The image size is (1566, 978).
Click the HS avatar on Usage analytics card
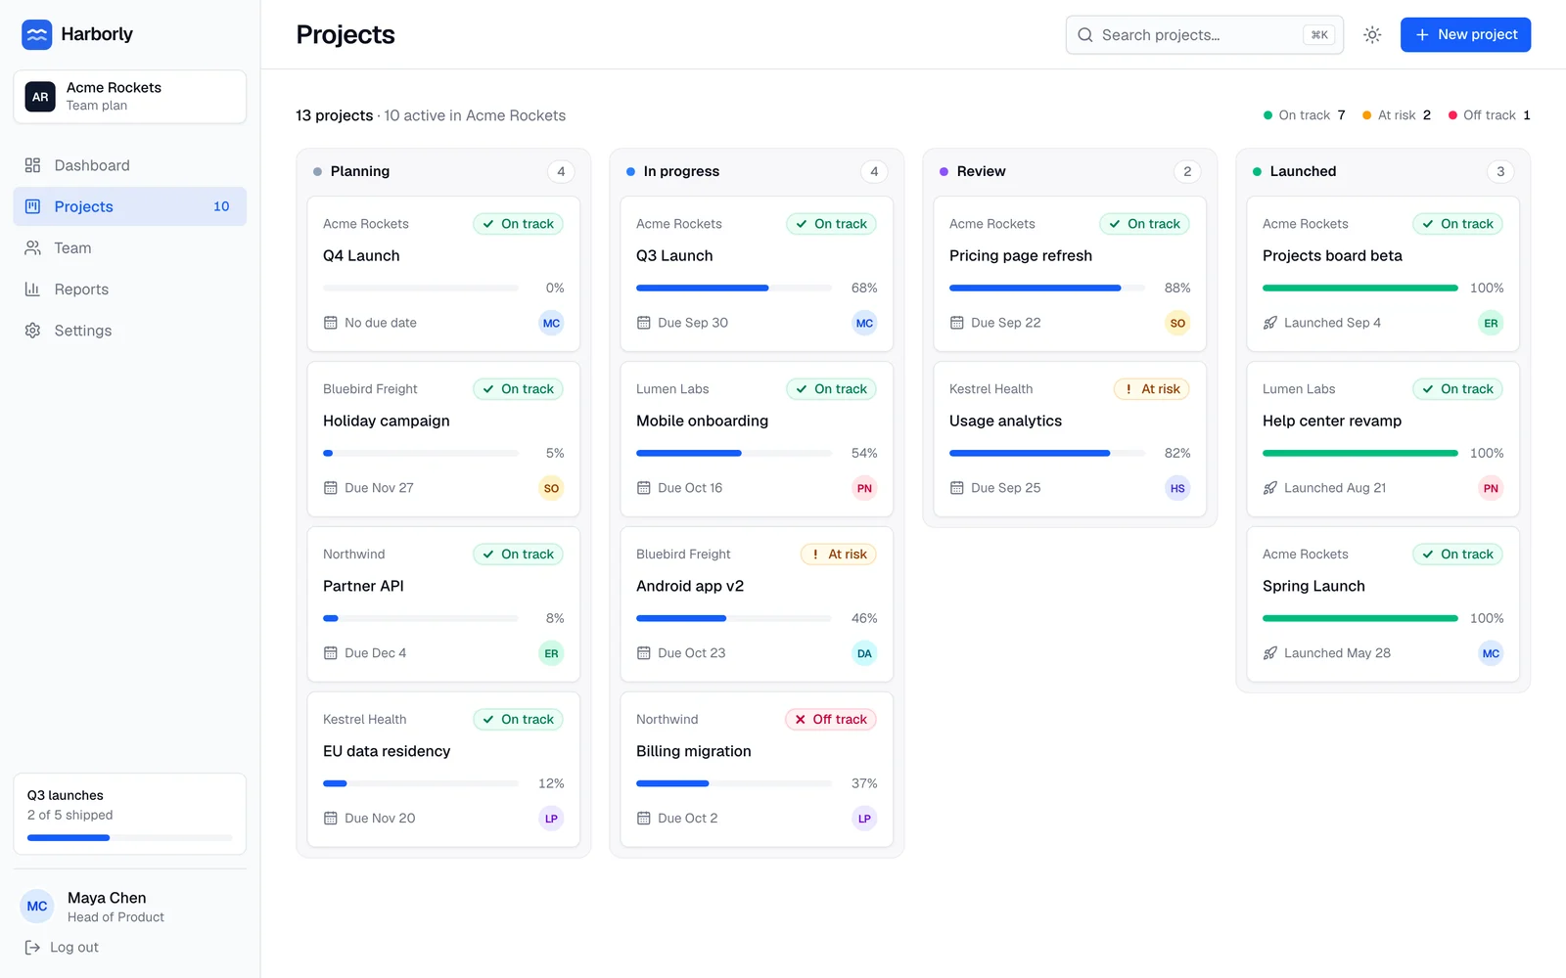coord(1178,489)
